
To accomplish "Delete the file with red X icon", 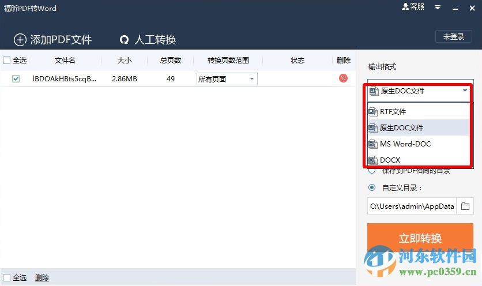I will coord(343,78).
